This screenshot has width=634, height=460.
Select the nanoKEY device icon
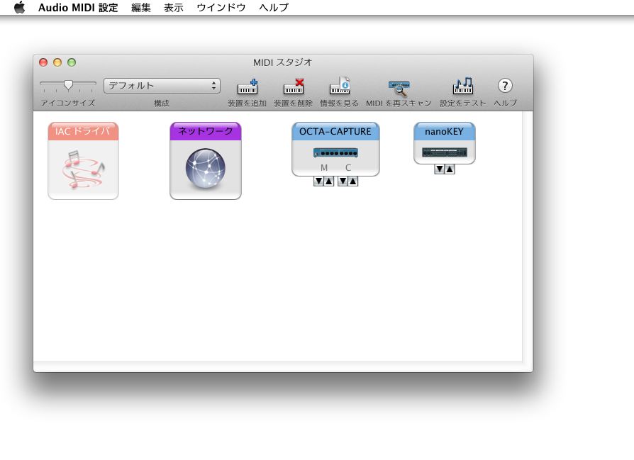click(445, 143)
